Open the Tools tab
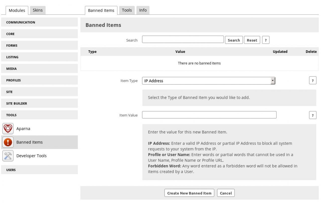Viewport: 321px width, 203px height. [x=127, y=10]
